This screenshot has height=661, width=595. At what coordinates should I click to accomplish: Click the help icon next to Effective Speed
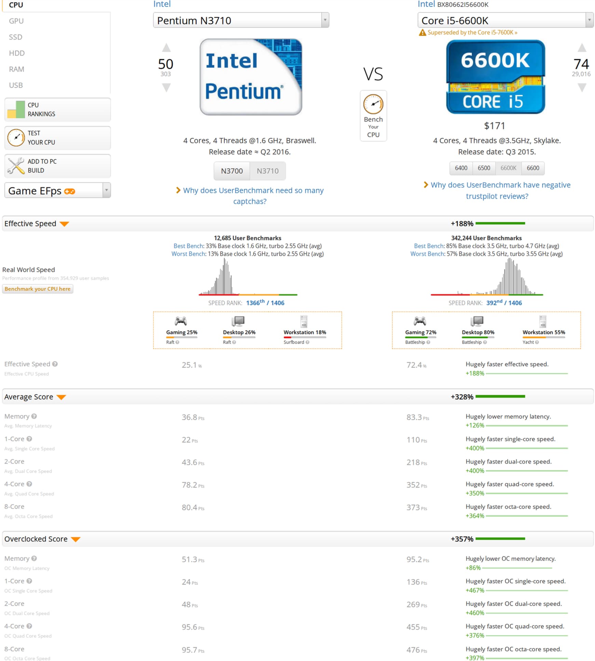(x=55, y=364)
